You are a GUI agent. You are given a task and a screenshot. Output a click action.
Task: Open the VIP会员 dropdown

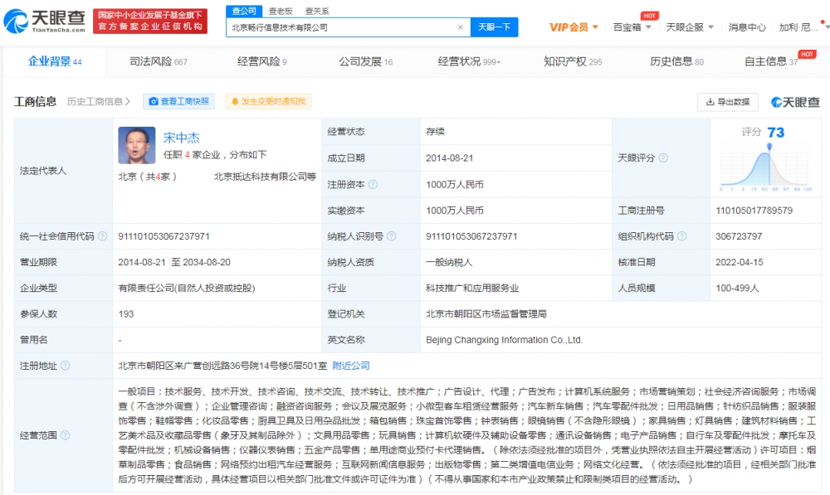point(574,27)
